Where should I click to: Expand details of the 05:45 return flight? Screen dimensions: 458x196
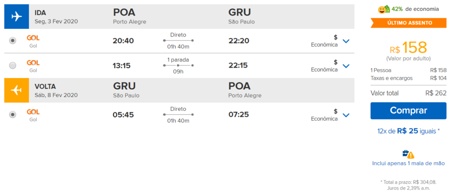(346, 115)
